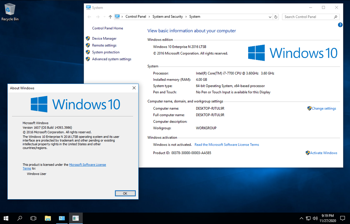This screenshot has height=224, width=350.
Task: Maximize the System window
Action: tap(323, 8)
